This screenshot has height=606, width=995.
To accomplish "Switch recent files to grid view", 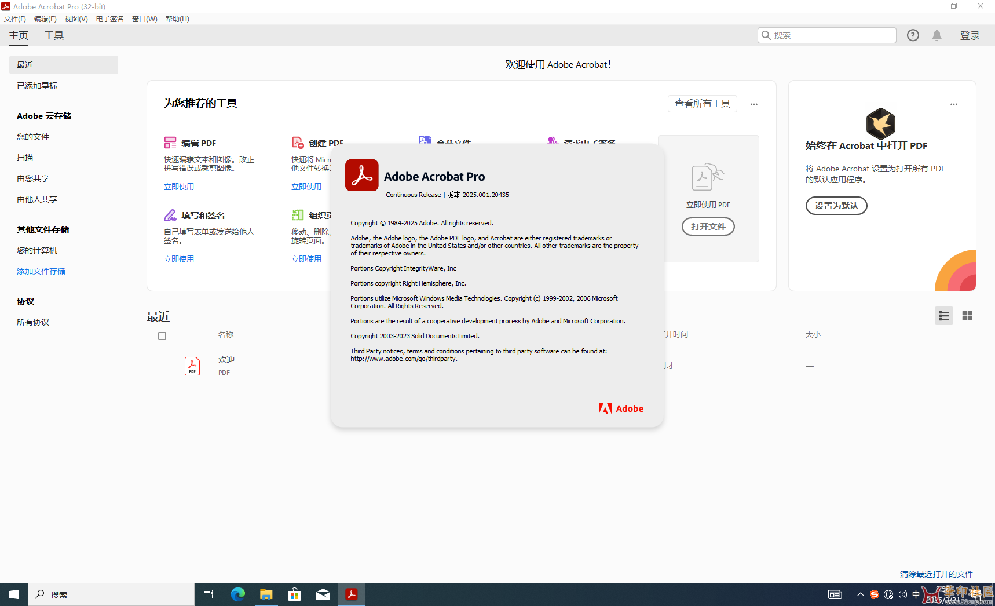I will tap(967, 316).
